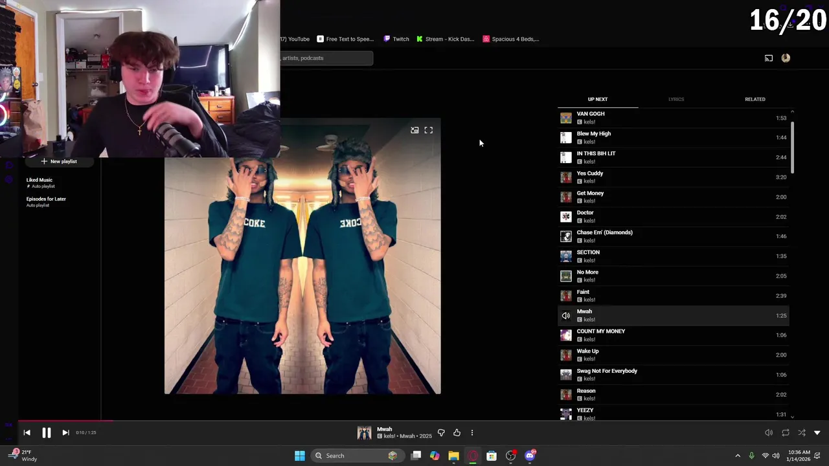This screenshot has width=829, height=466.
Task: Click the now-playing thumbnail in player bar
Action: coord(365,432)
